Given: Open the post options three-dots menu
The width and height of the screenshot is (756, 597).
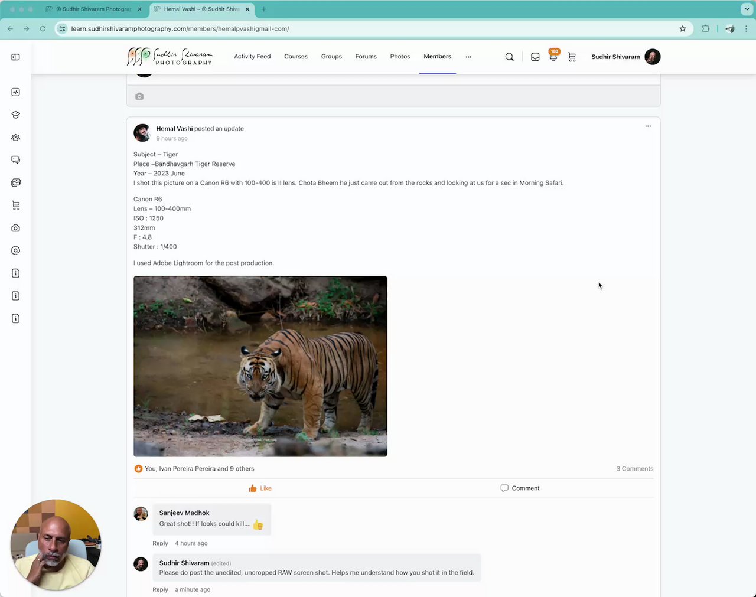Looking at the screenshot, I should tap(648, 126).
